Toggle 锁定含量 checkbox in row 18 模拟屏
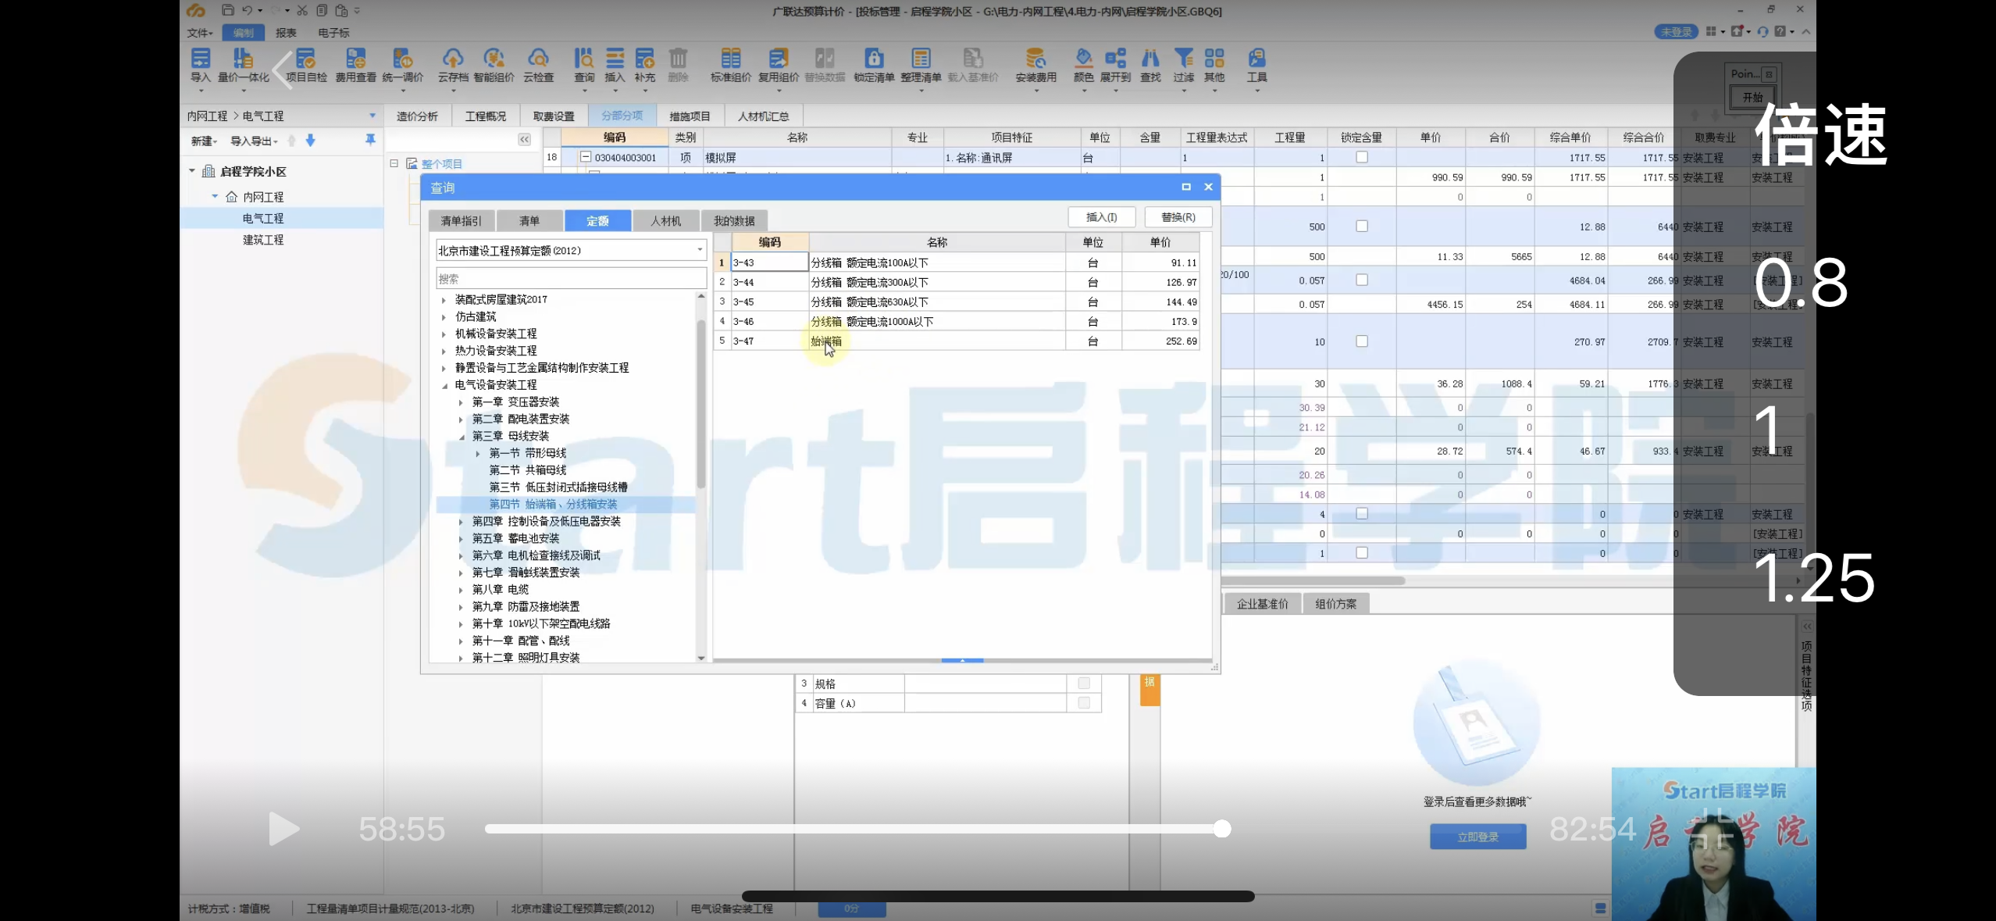The image size is (1996, 921). 1362,157
